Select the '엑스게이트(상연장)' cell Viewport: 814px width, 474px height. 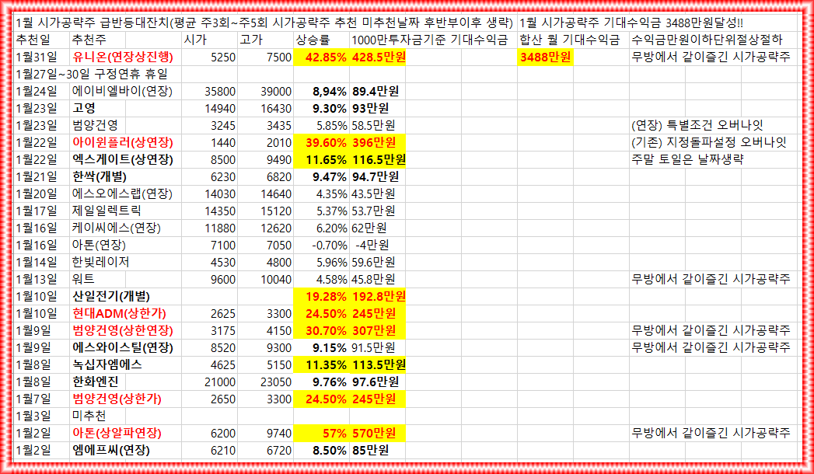[123, 160]
